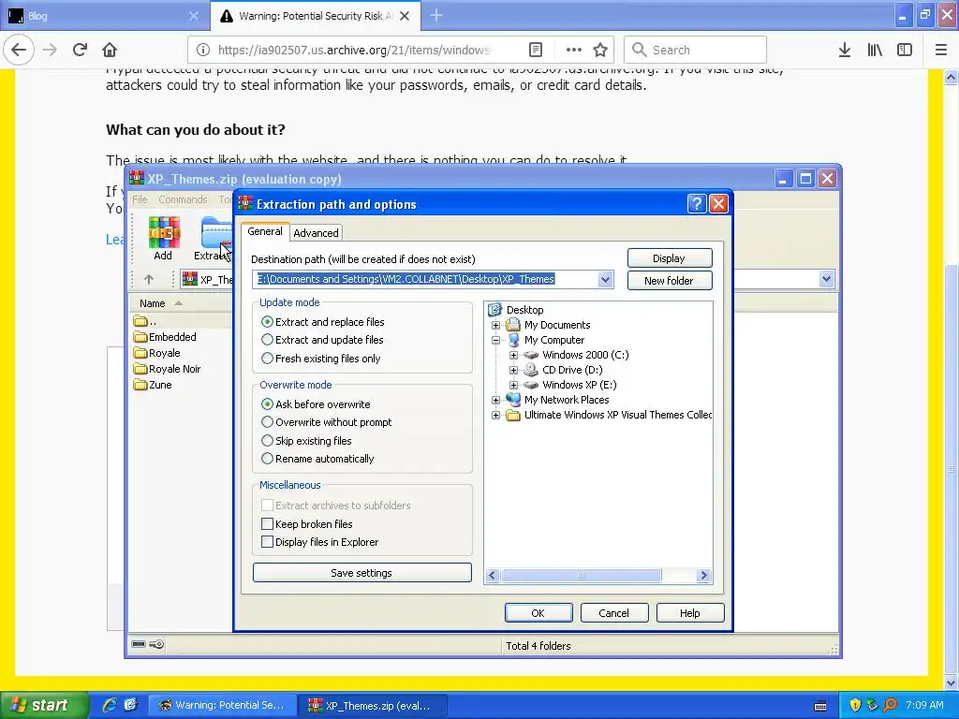Screen dimensions: 959x719
Task: Click the browser Search box
Action: 696,51
